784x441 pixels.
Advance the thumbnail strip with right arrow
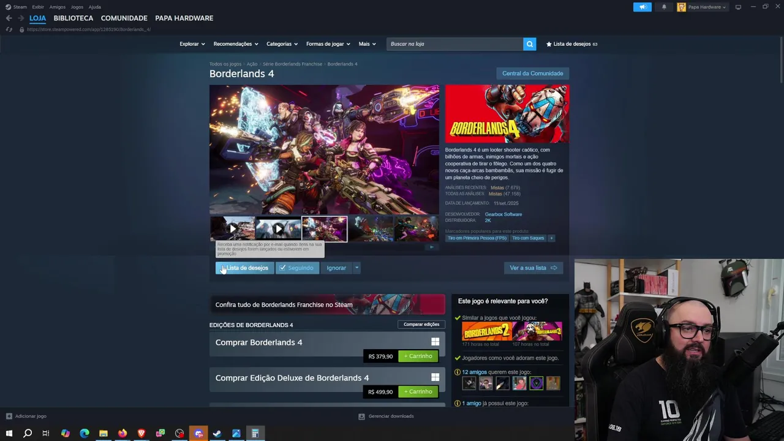click(432, 247)
